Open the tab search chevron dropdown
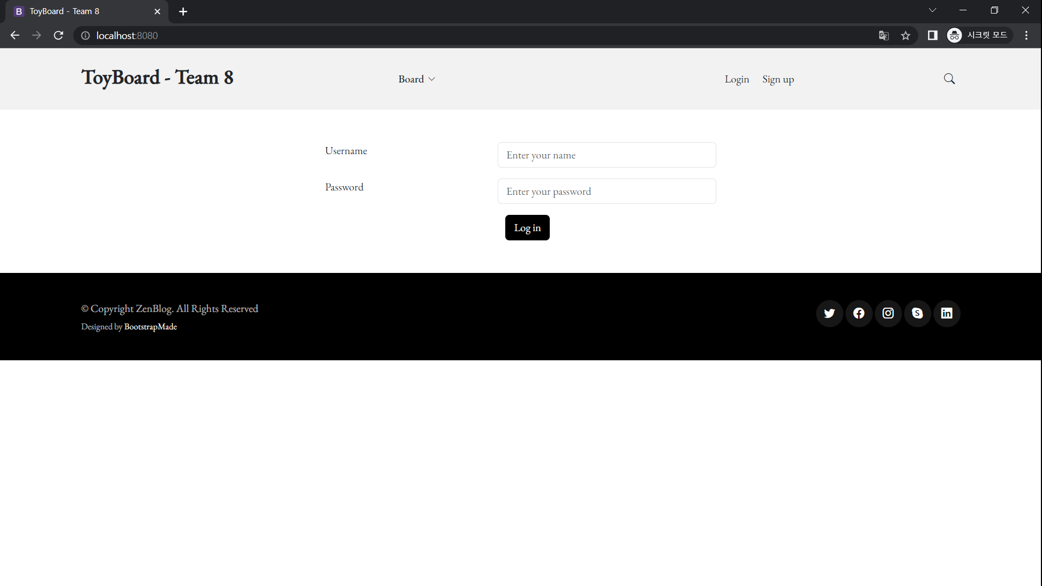 932,10
